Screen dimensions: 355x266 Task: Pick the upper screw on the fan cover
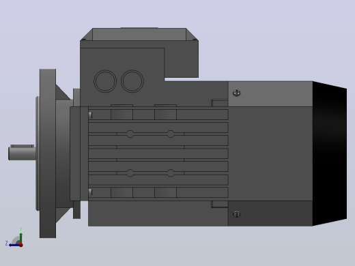[x=237, y=93]
